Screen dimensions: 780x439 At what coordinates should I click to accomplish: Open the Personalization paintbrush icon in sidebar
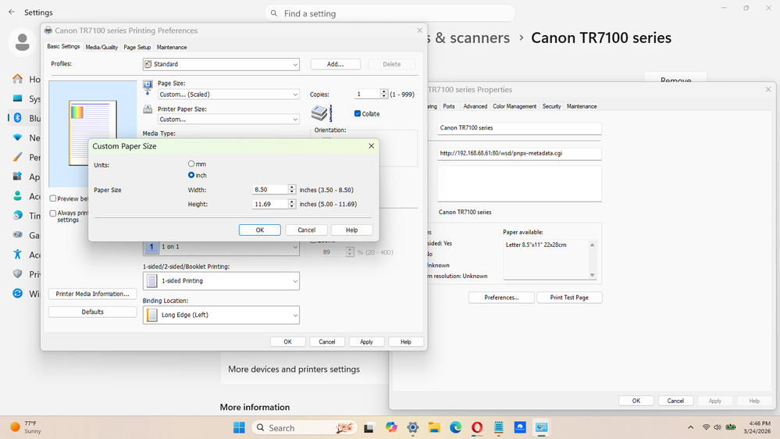(x=17, y=157)
